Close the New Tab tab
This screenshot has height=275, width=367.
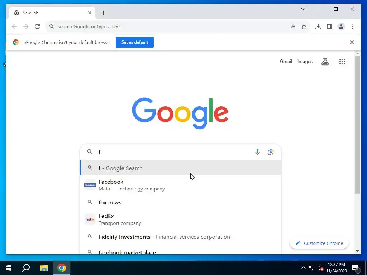point(89,13)
